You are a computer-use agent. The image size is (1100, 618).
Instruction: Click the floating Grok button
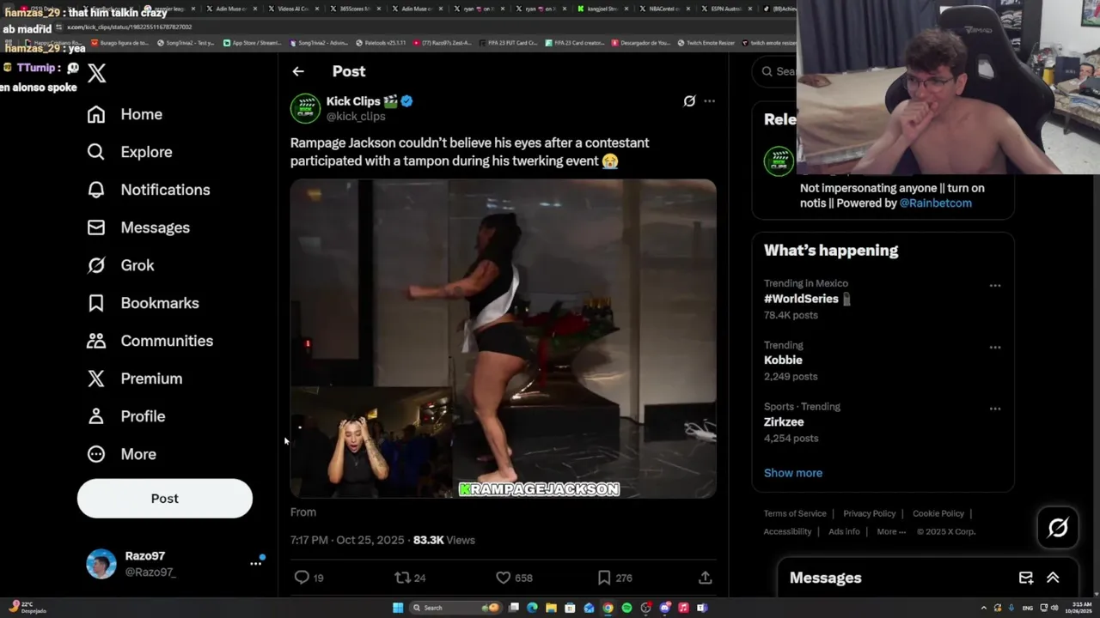point(1058,528)
